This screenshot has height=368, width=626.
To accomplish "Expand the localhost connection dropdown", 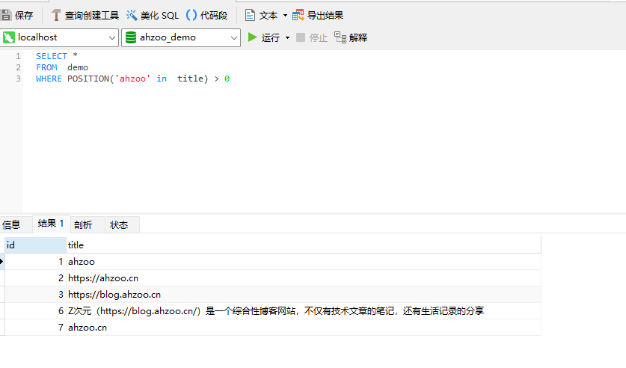I will (112, 37).
